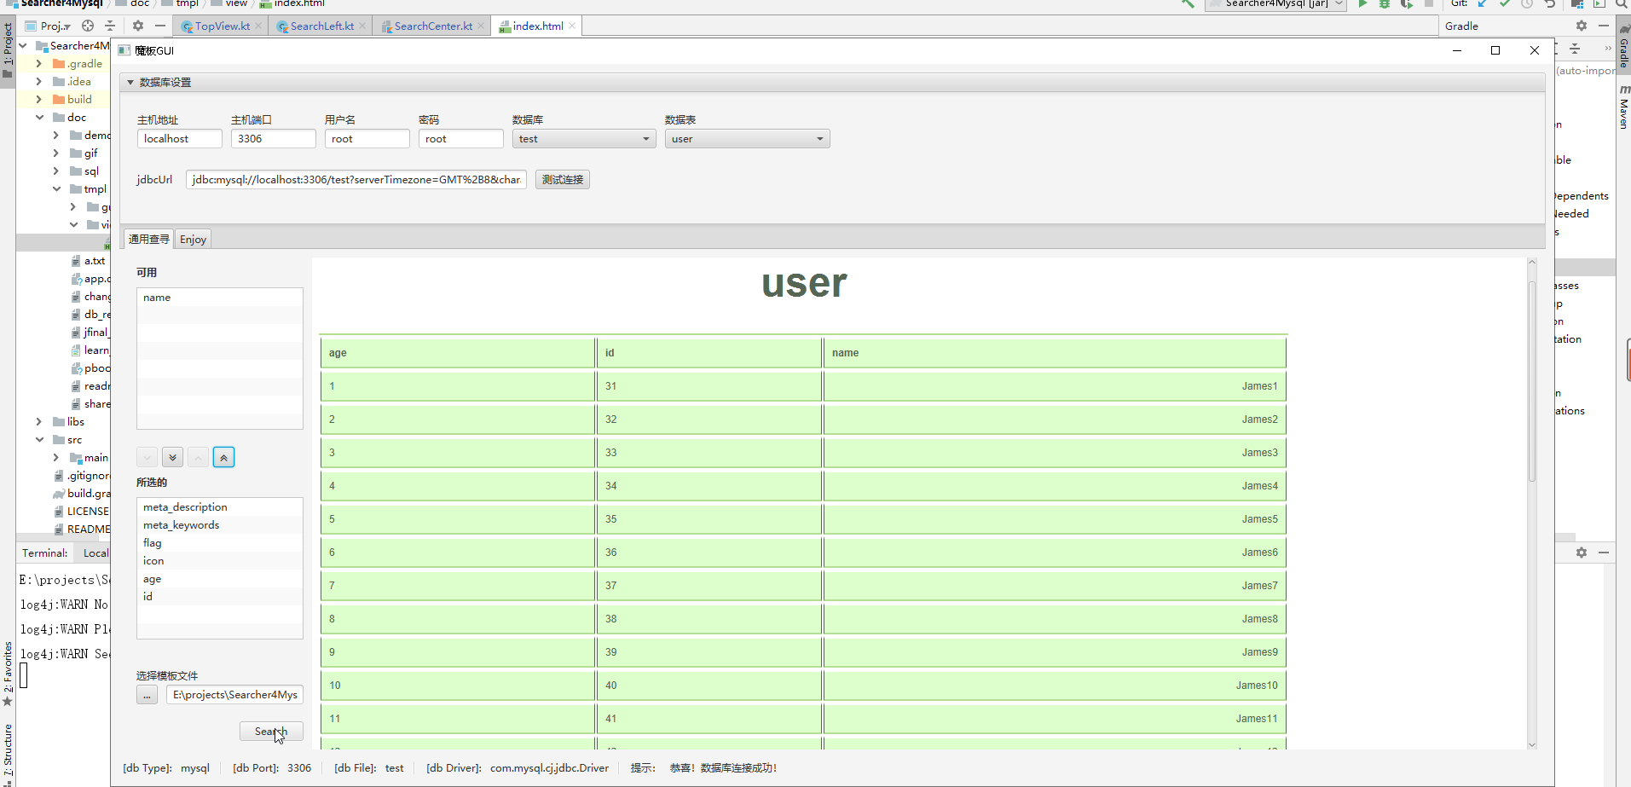
Task: Open the 数据库 dropdown showing test
Action: pyautogui.click(x=583, y=139)
